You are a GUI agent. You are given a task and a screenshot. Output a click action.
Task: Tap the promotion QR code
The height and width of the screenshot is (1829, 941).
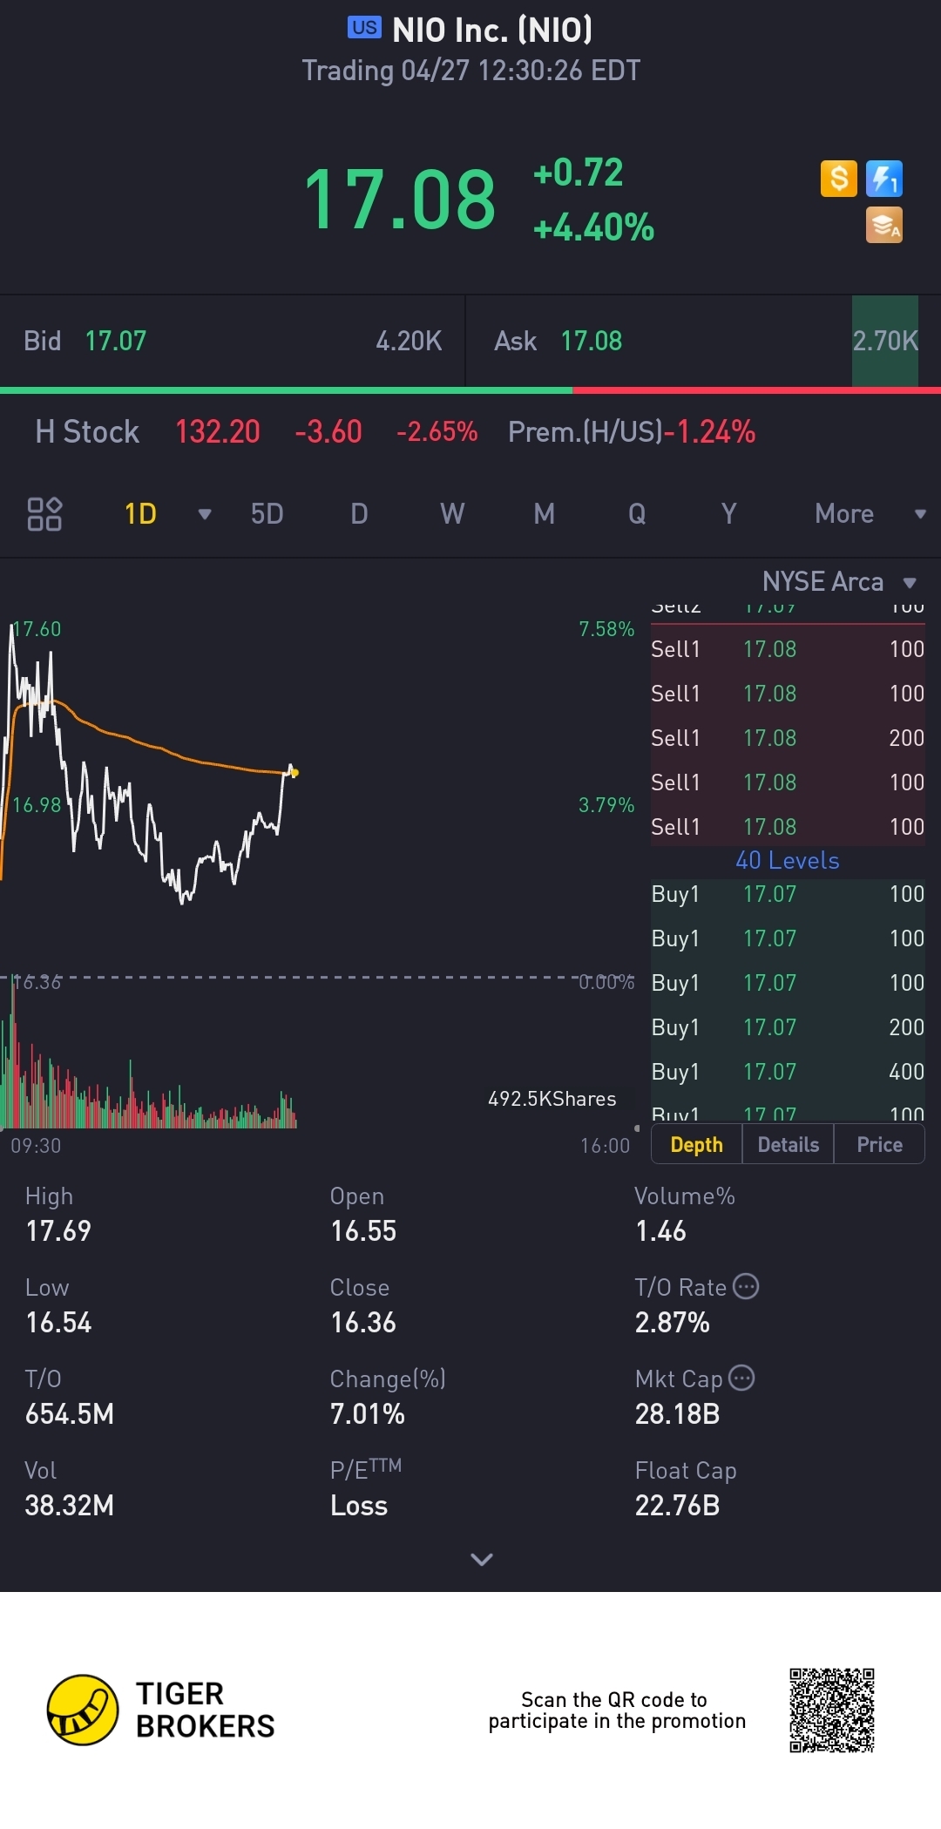click(832, 1710)
